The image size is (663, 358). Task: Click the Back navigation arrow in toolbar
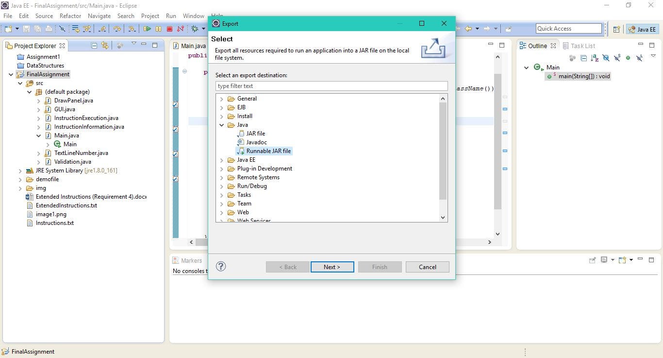point(468,29)
